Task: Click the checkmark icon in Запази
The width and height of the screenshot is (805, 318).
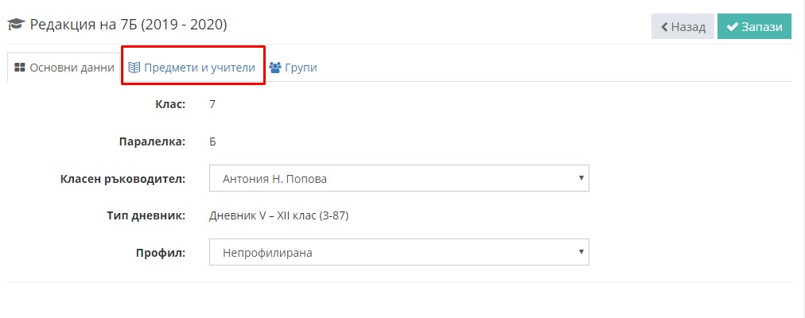Action: pyautogui.click(x=733, y=27)
